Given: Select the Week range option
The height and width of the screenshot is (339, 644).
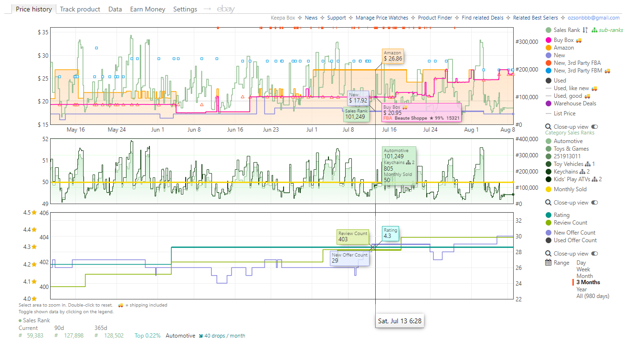Looking at the screenshot, I should pos(583,269).
